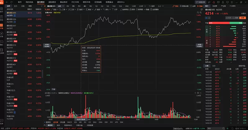Click the 快捷交易 quick trade button
248x130 pixels.
[200, 2]
